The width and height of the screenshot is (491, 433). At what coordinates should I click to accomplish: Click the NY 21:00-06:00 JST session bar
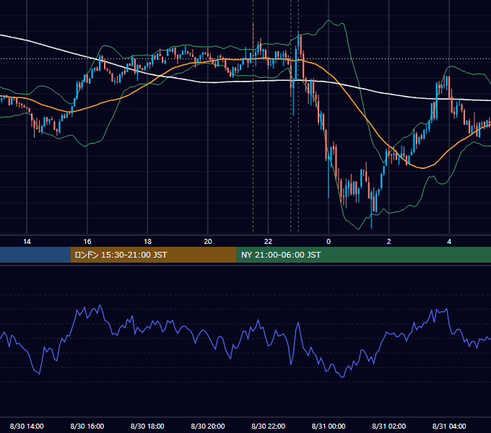pos(363,255)
